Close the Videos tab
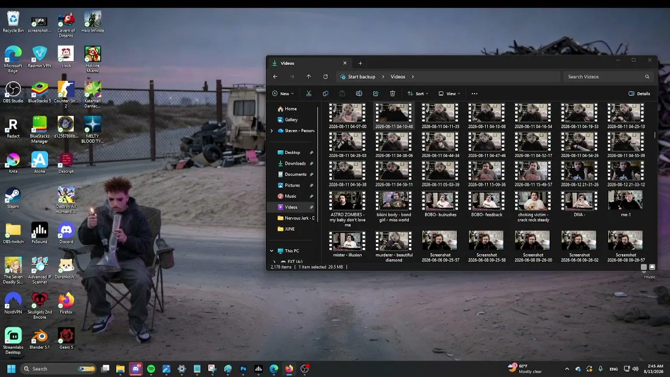 point(345,63)
